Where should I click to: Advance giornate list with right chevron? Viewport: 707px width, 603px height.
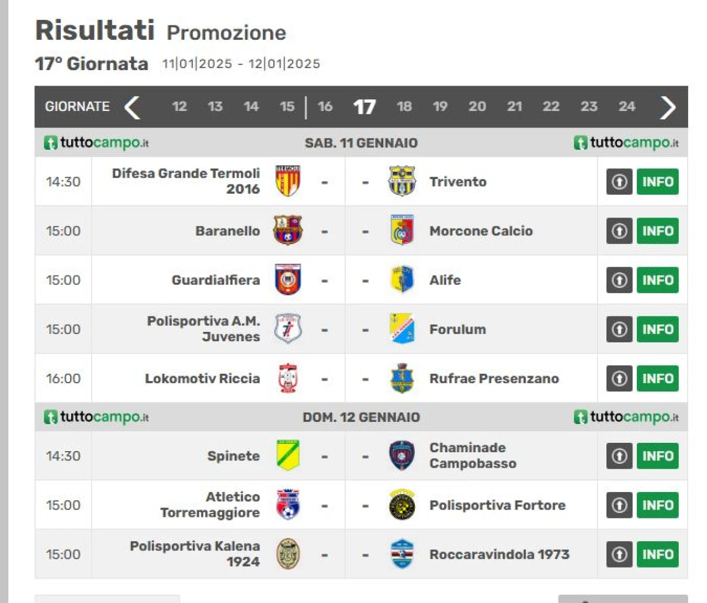(668, 107)
